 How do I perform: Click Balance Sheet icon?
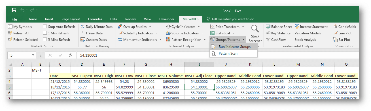(x=268, y=27)
